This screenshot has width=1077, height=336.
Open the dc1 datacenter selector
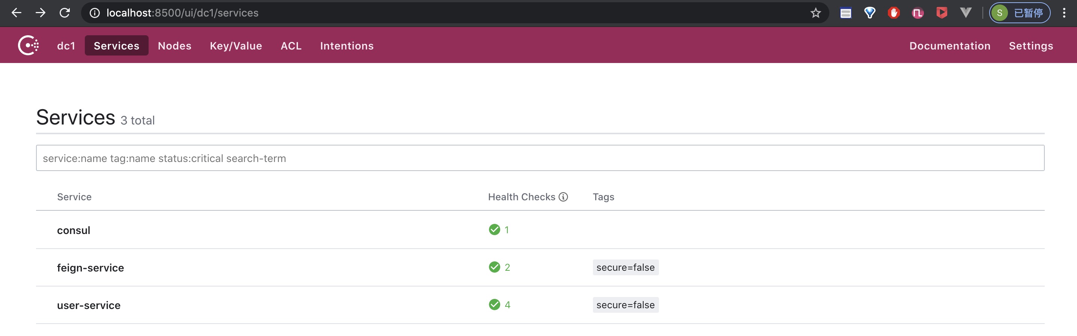tap(66, 45)
